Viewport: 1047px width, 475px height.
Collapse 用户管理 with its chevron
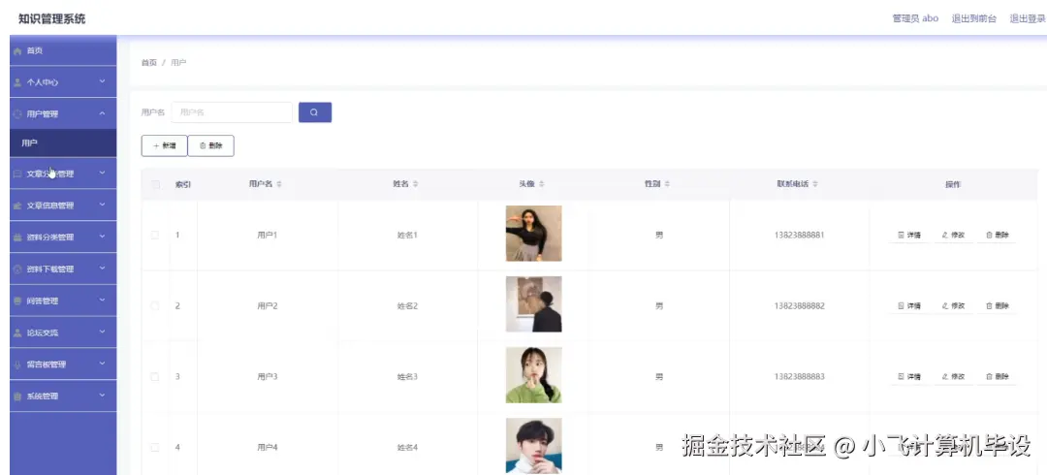[x=102, y=113]
